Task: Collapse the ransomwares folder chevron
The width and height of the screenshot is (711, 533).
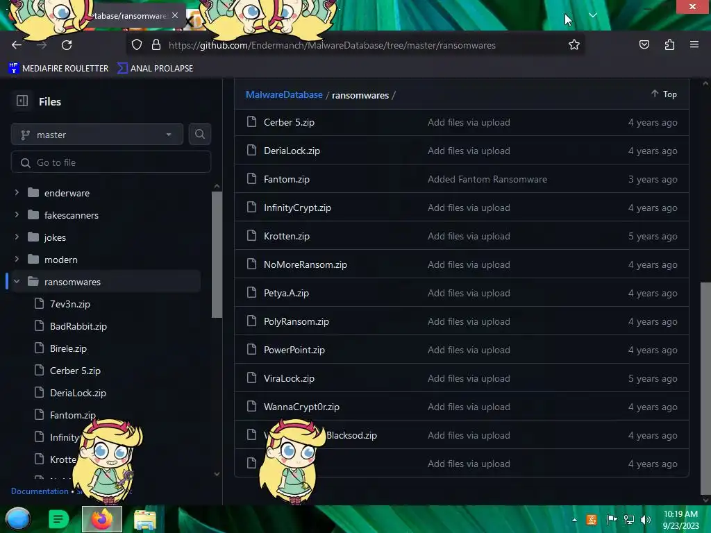Action: 17,282
